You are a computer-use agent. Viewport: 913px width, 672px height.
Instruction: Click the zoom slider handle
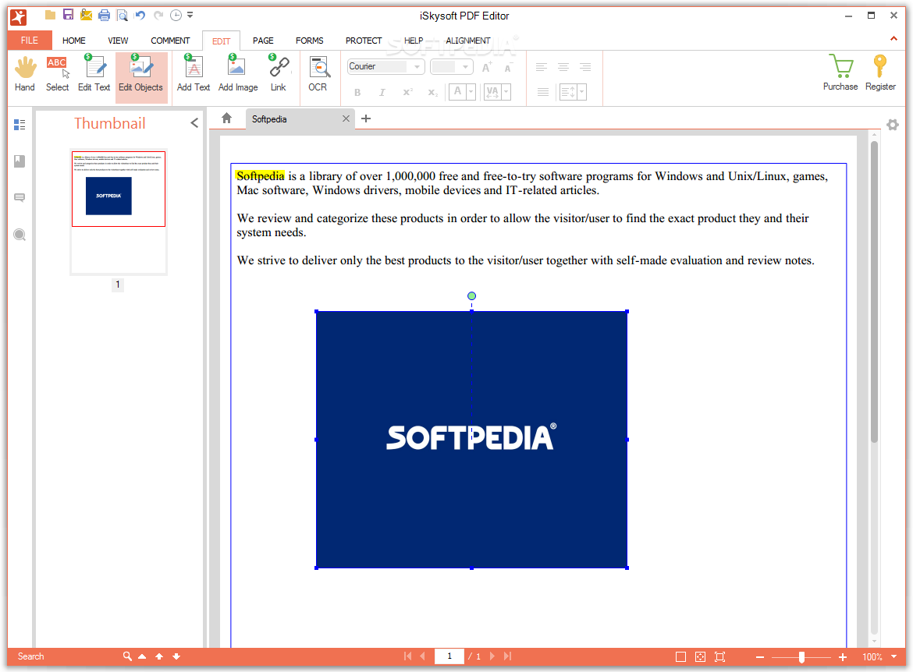(801, 657)
